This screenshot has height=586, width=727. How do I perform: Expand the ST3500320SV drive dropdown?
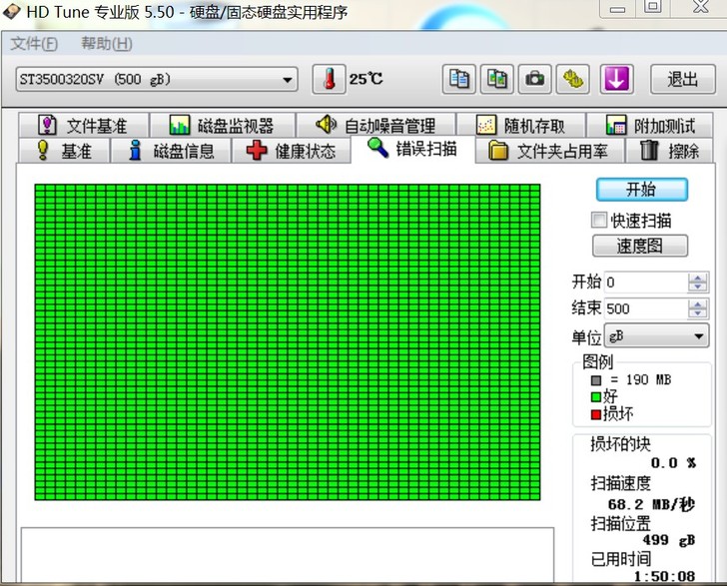point(288,80)
